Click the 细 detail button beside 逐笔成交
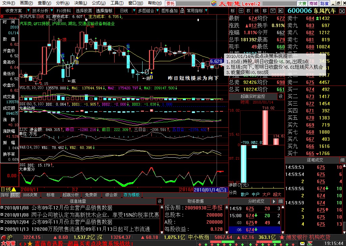Image resolution: width=346 pixels, height=246 pixels. pos(342,160)
